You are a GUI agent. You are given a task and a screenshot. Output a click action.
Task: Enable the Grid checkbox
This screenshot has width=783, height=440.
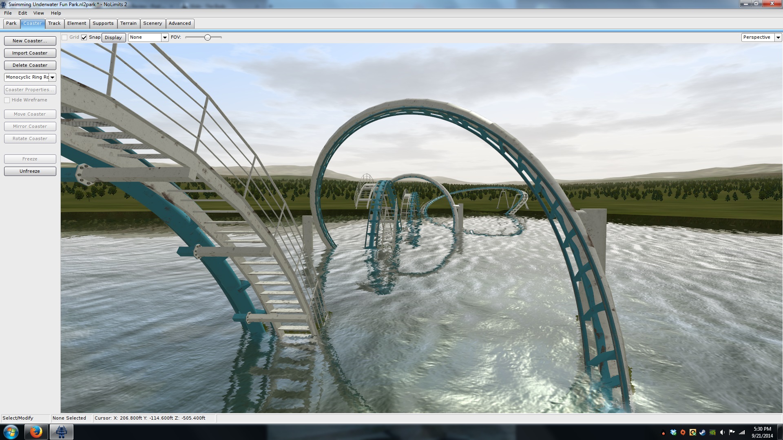[64, 37]
